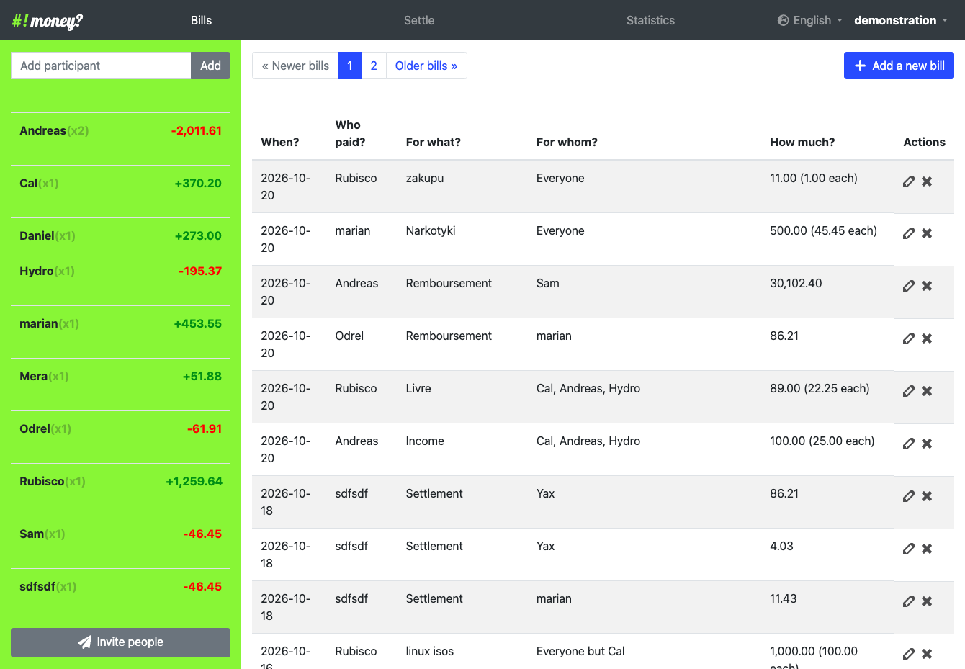Click Add a new bill button
965x669 pixels.
point(899,66)
